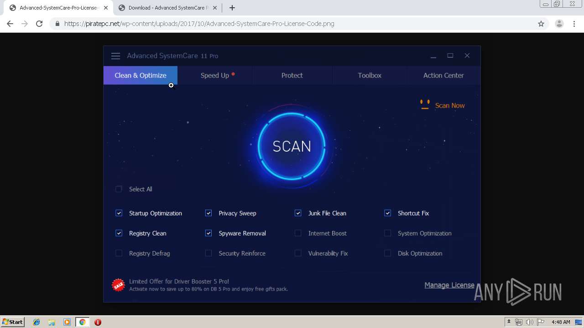Switch to the Download - Advanced SystemCare browser tab
The width and height of the screenshot is (584, 328).
pyautogui.click(x=167, y=8)
